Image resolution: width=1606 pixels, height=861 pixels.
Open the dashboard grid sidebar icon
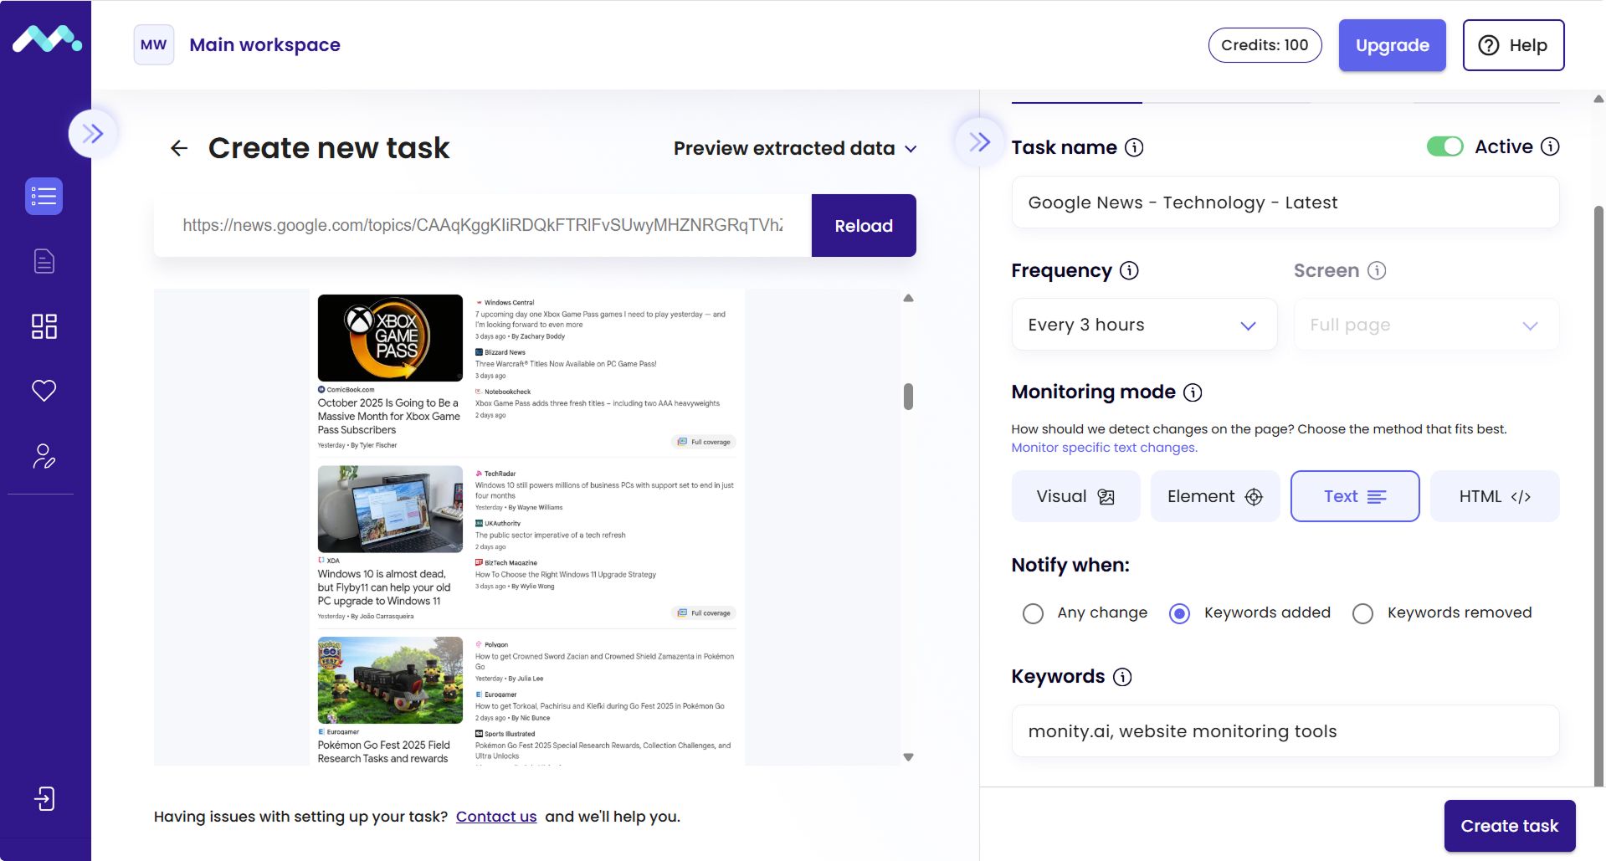(x=44, y=326)
